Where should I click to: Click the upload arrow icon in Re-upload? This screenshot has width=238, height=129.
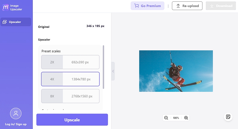click(178, 6)
